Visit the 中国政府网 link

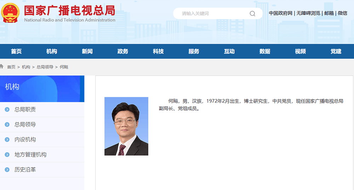coord(281,13)
